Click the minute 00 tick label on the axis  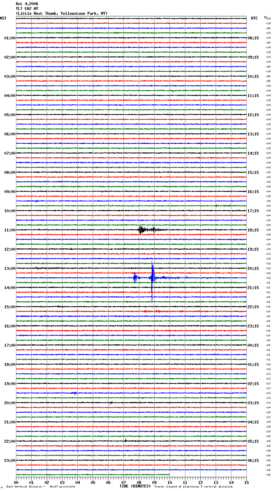(x=16, y=482)
